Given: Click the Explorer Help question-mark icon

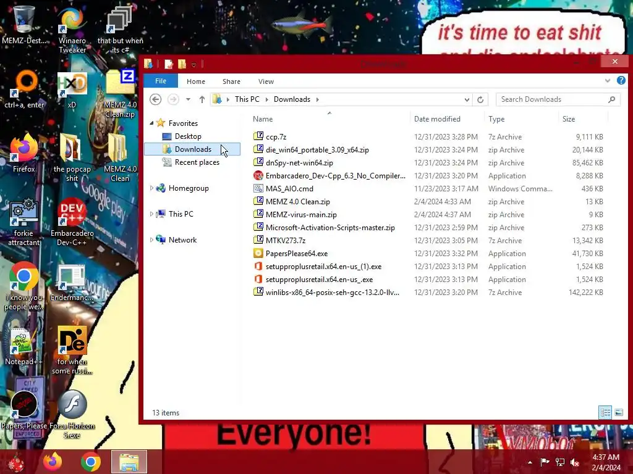Looking at the screenshot, I should pos(621,81).
